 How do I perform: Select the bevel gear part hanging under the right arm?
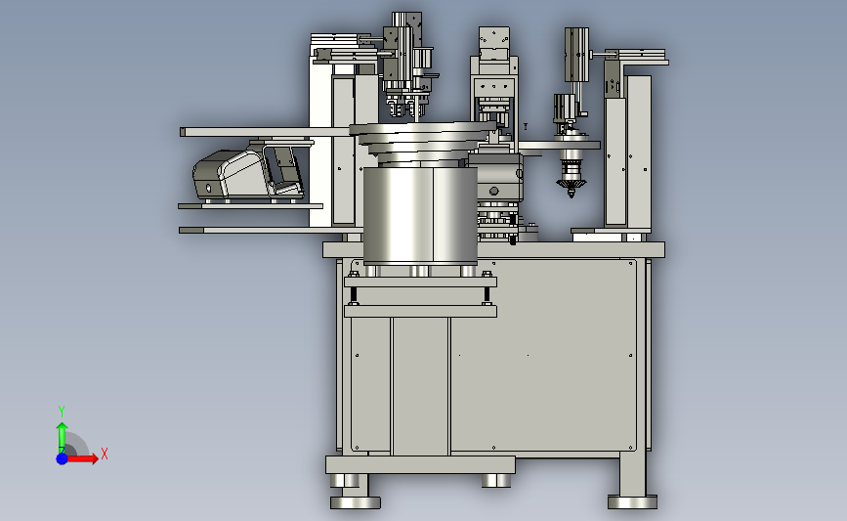coord(571,188)
